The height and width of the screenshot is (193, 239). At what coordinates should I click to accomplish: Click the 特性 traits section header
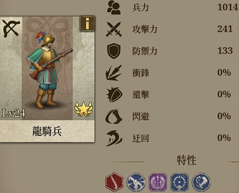tap(186, 160)
